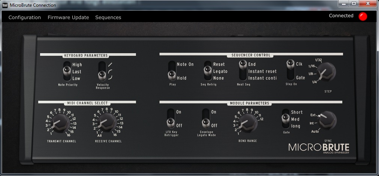The height and width of the screenshot is (176, 379).
Task: Click the MicroBrute logo
Action: click(319, 148)
